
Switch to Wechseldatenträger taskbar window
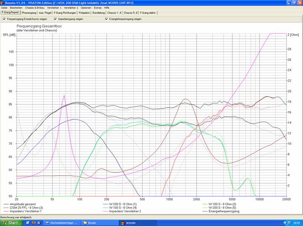61,222
